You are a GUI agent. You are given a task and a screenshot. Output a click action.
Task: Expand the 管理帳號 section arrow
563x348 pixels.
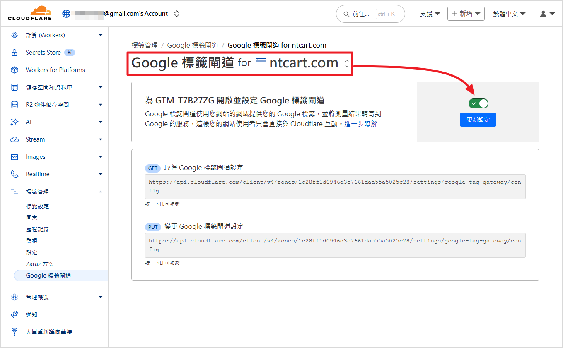coord(101,297)
